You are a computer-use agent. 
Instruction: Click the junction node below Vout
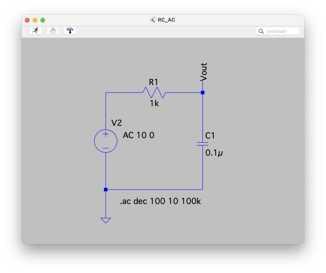[202, 93]
